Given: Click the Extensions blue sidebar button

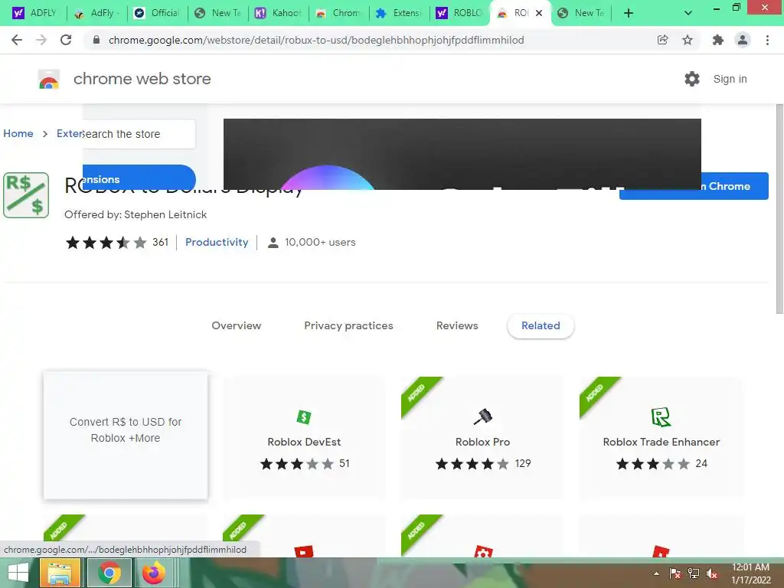Looking at the screenshot, I should pos(139,178).
